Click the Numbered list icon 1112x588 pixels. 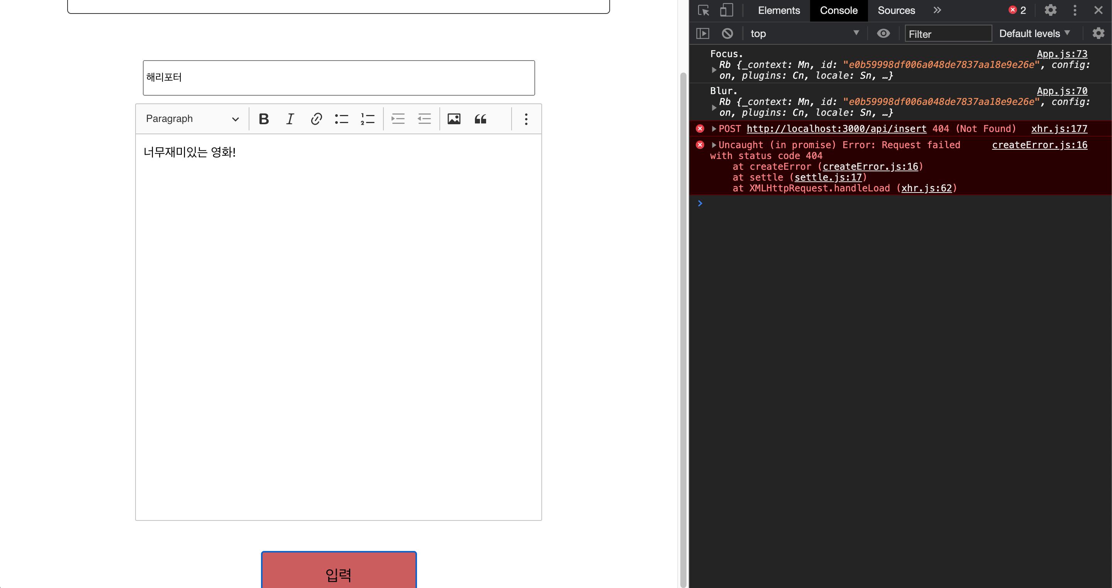[368, 118]
